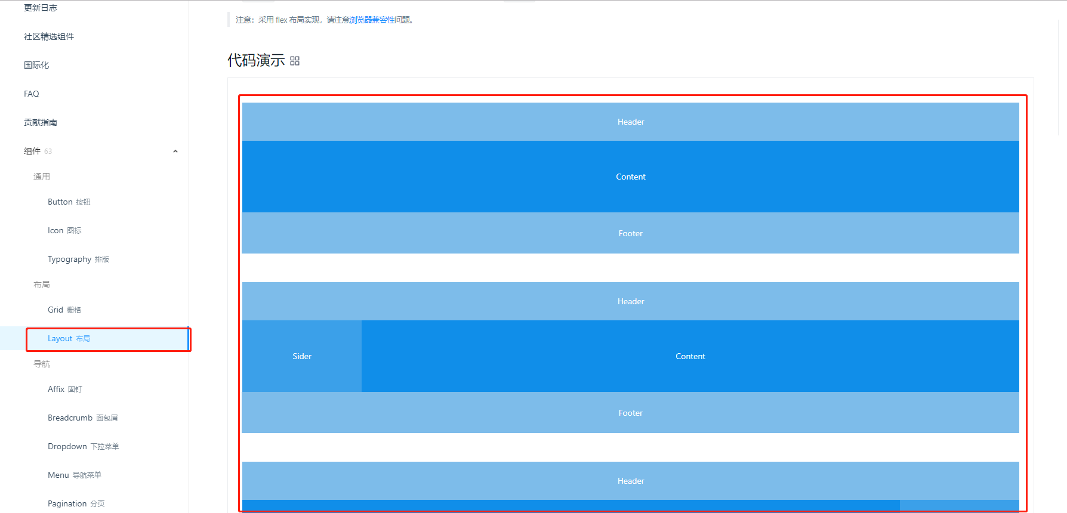The width and height of the screenshot is (1067, 513).
Task: Go to the 国际化 page
Action: coord(36,65)
